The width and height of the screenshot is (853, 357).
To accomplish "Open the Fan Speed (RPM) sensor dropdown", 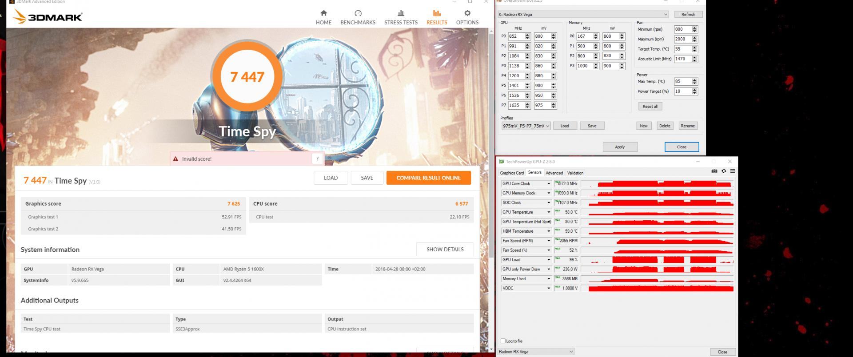I will [x=549, y=241].
